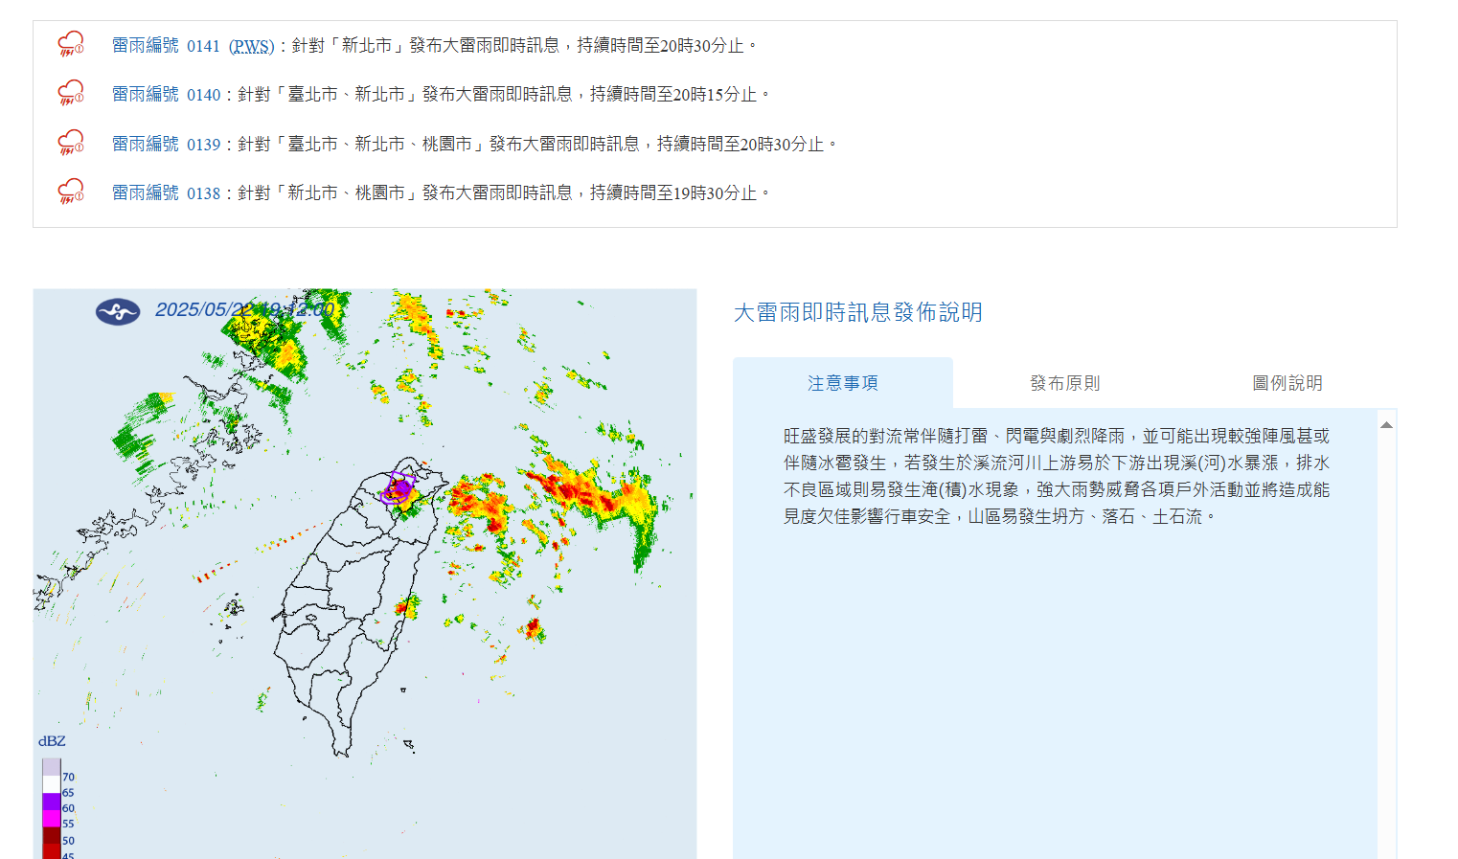Viewport: 1458px width, 859px height.
Task: Click the dark red swatch in dBZ legend
Action: 51,836
